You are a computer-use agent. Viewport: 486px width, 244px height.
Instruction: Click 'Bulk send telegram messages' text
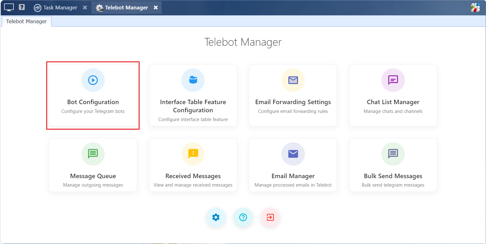pos(393,185)
